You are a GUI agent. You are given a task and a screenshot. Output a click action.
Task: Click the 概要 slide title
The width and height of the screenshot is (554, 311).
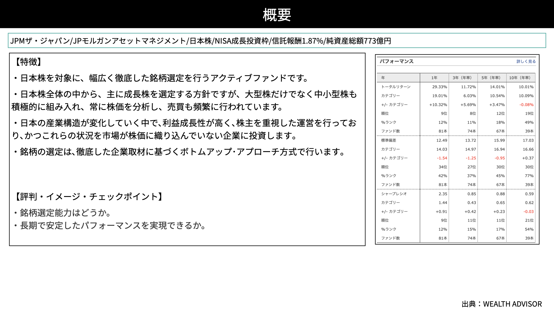point(277,15)
